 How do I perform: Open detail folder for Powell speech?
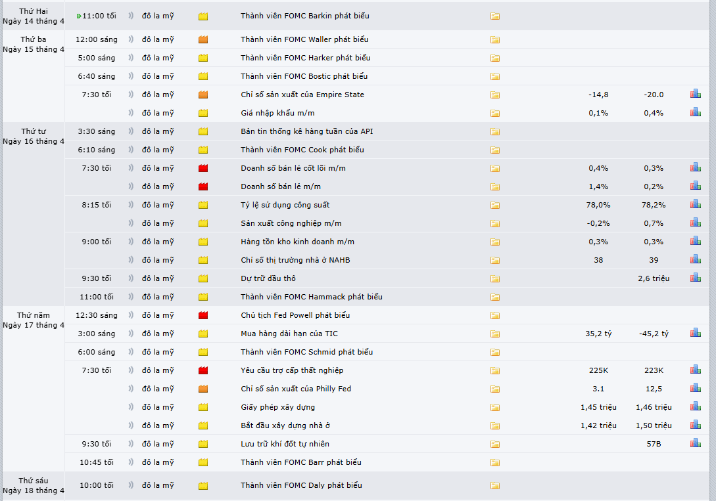(495, 315)
